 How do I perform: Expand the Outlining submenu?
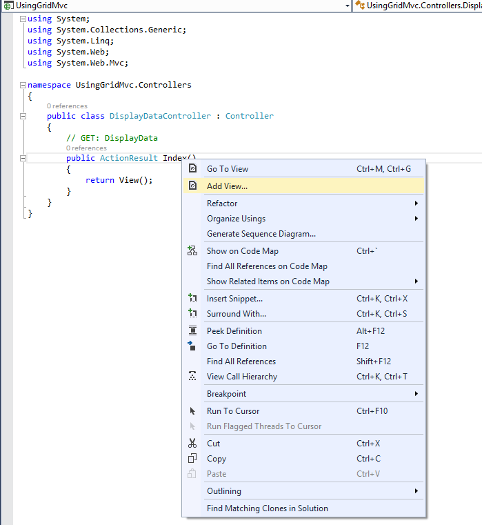(304, 491)
